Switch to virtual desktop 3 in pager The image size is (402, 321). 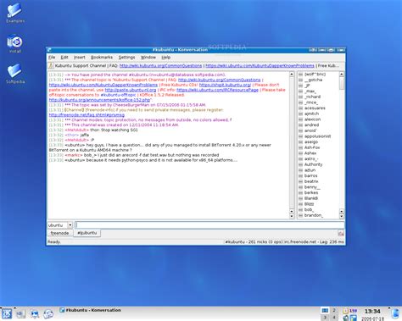tap(325, 318)
